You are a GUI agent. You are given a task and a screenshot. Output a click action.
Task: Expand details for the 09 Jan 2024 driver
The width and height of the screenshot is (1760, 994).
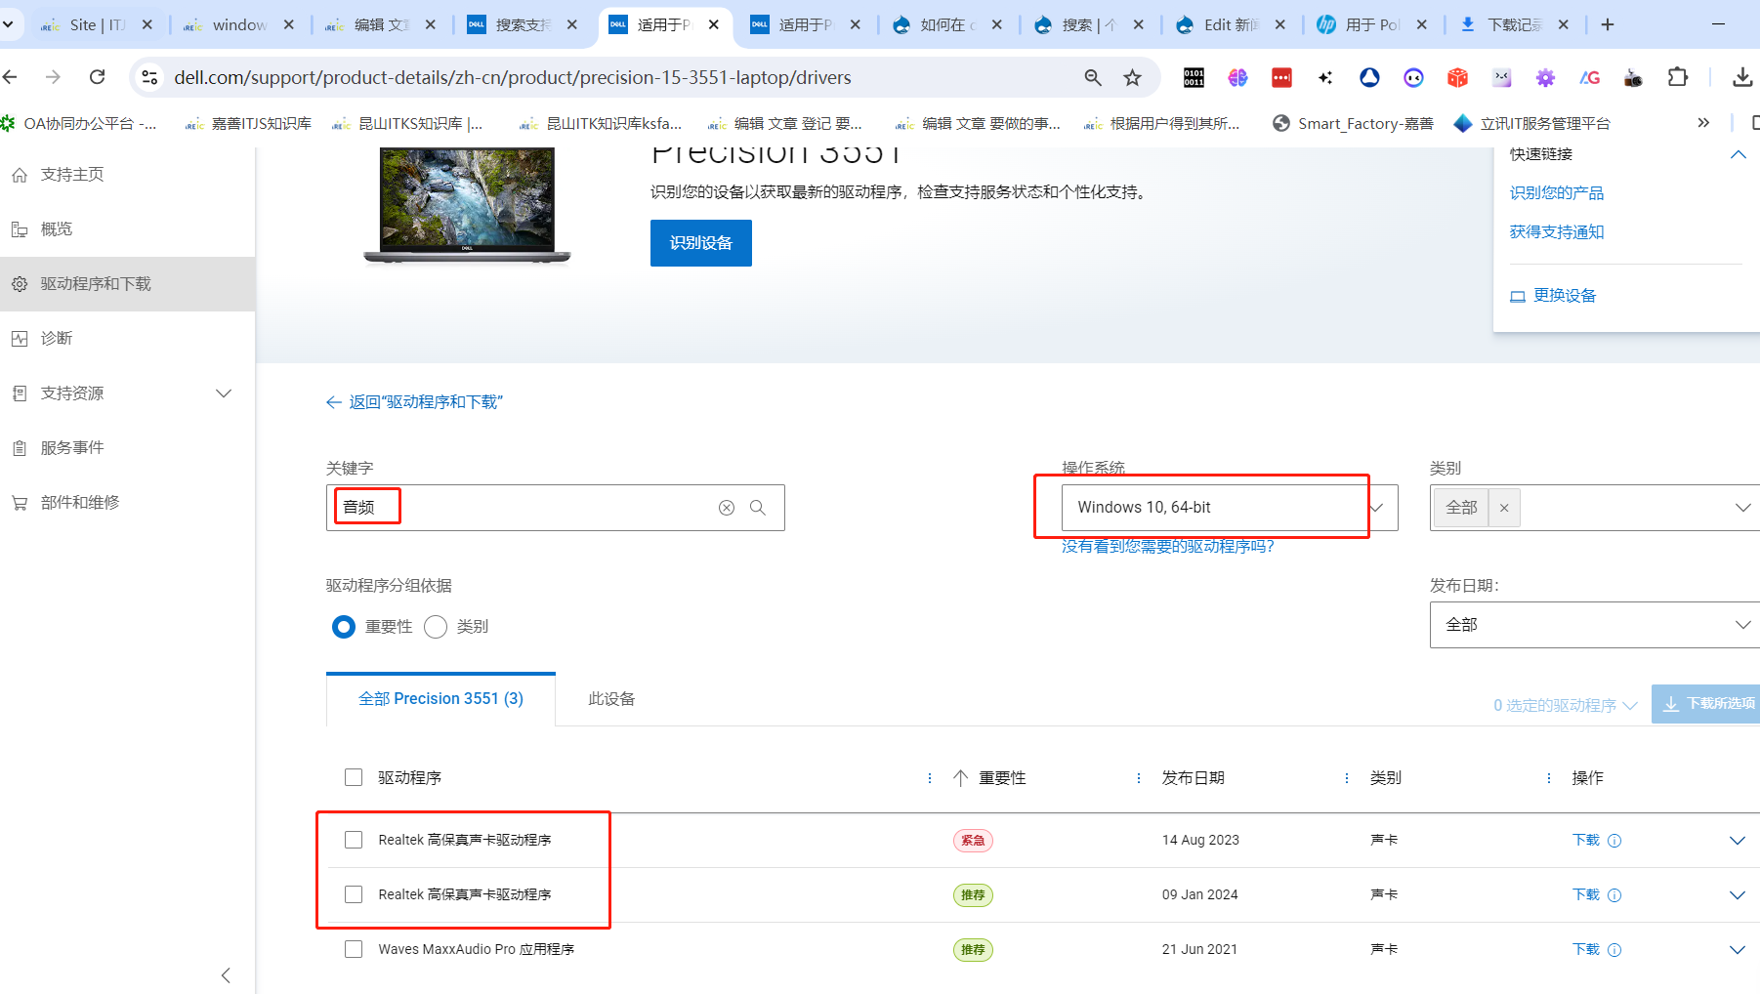pyautogui.click(x=1737, y=895)
